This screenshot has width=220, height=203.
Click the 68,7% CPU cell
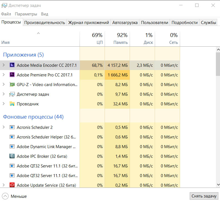[x=92, y=65]
